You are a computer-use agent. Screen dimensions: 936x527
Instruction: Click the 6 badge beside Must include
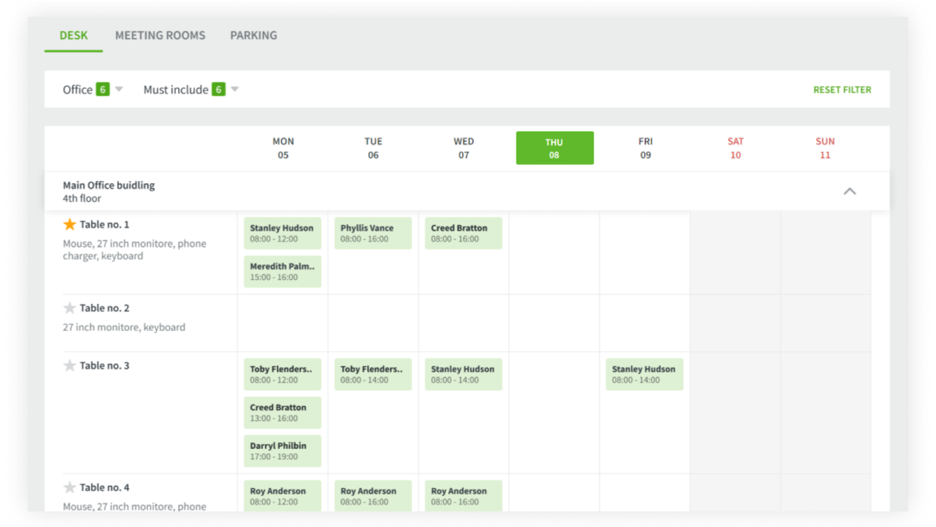[x=218, y=89]
